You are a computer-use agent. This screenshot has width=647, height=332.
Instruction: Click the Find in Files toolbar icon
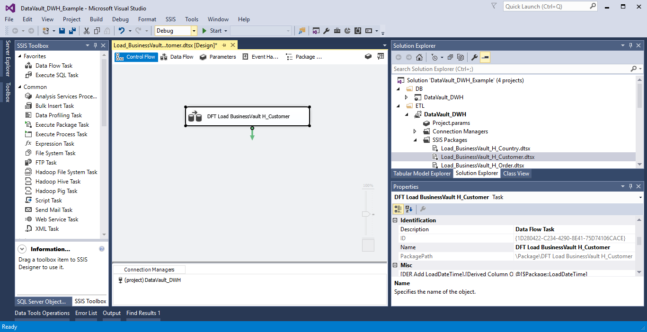point(302,31)
